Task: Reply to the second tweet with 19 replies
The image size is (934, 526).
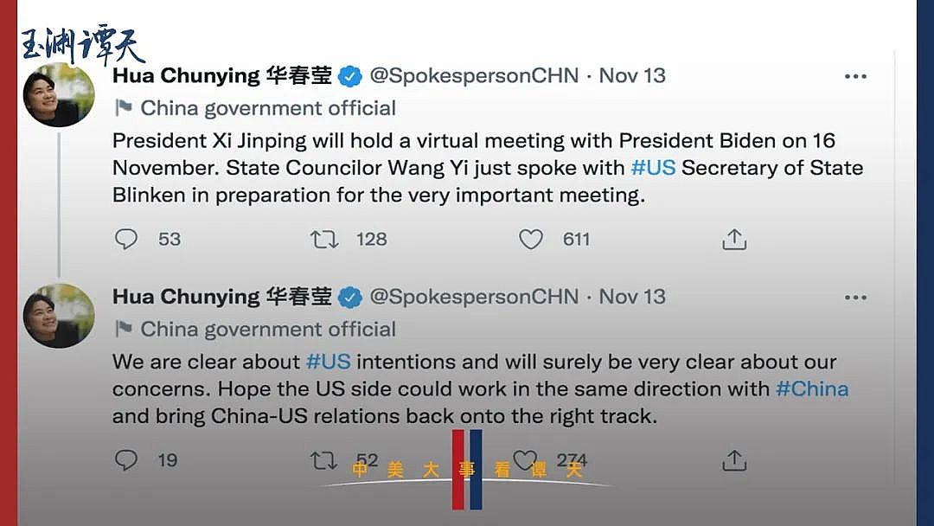Action: coord(126,459)
